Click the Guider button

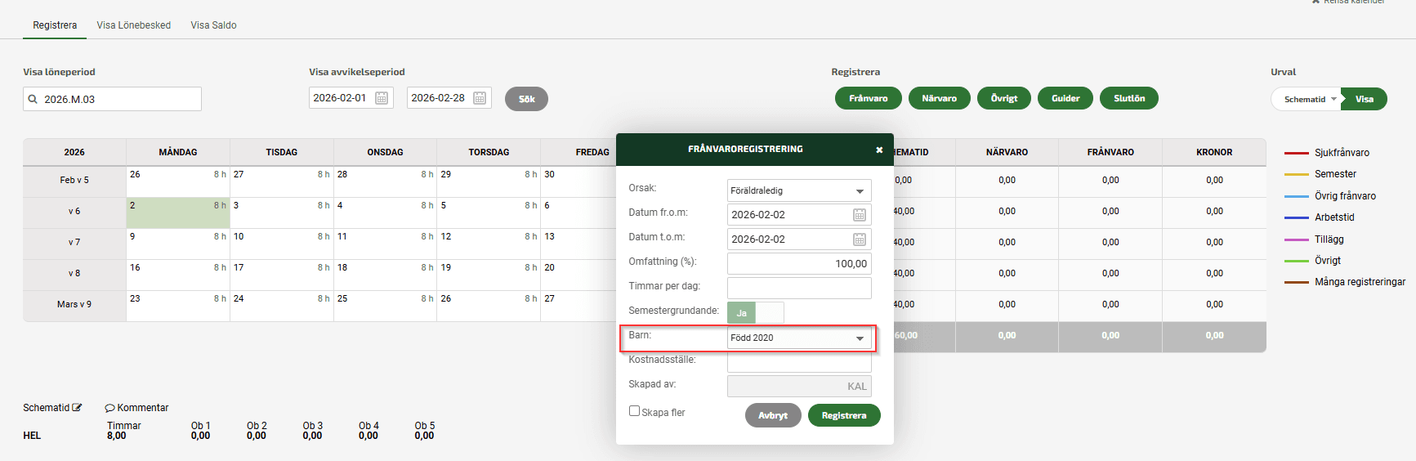tap(1065, 98)
